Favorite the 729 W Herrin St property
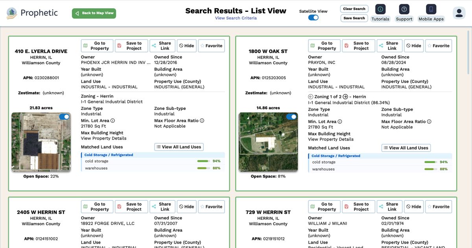 pos(439,207)
